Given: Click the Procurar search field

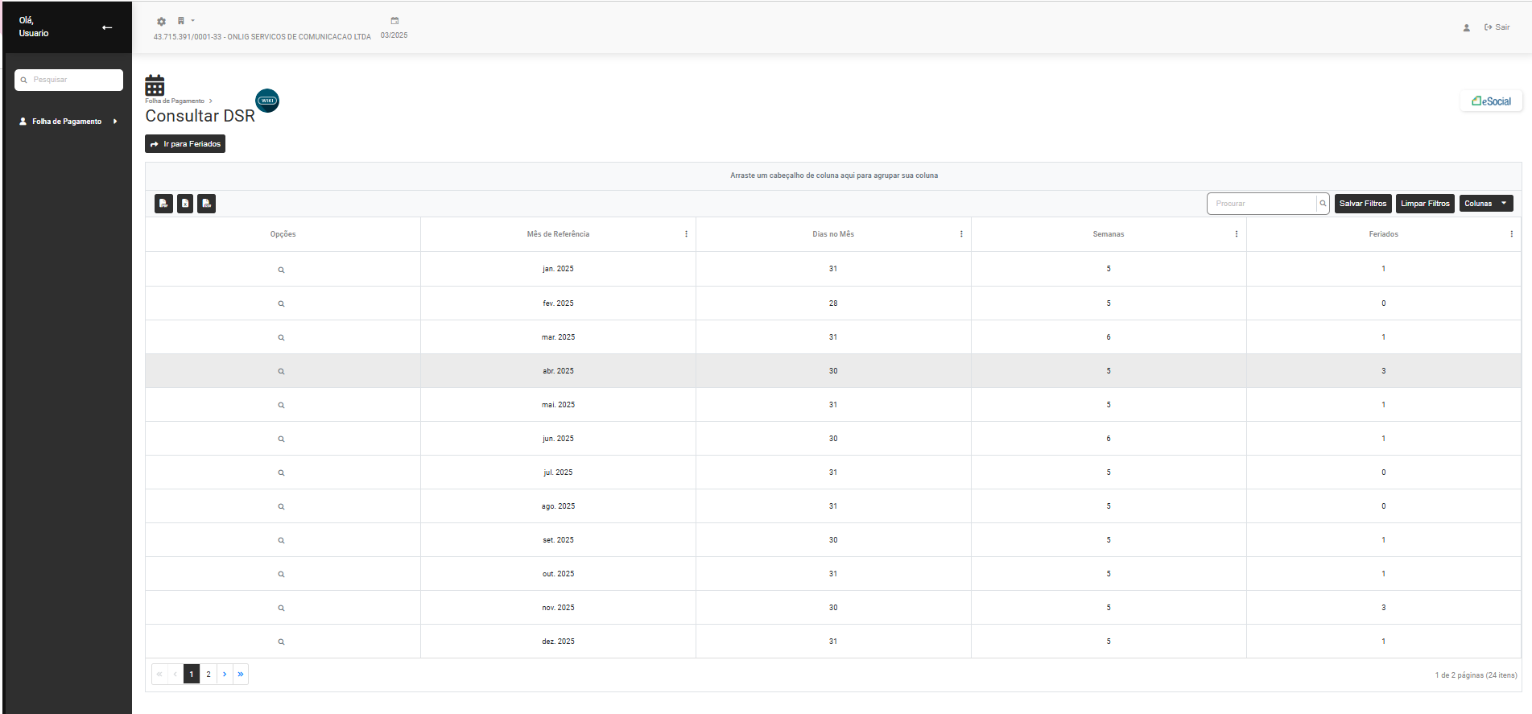Looking at the screenshot, I should [1262, 204].
